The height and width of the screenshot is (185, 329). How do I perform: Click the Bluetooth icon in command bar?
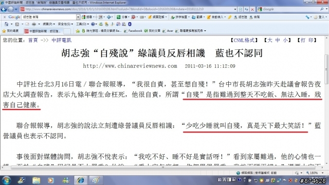pos(130,24)
